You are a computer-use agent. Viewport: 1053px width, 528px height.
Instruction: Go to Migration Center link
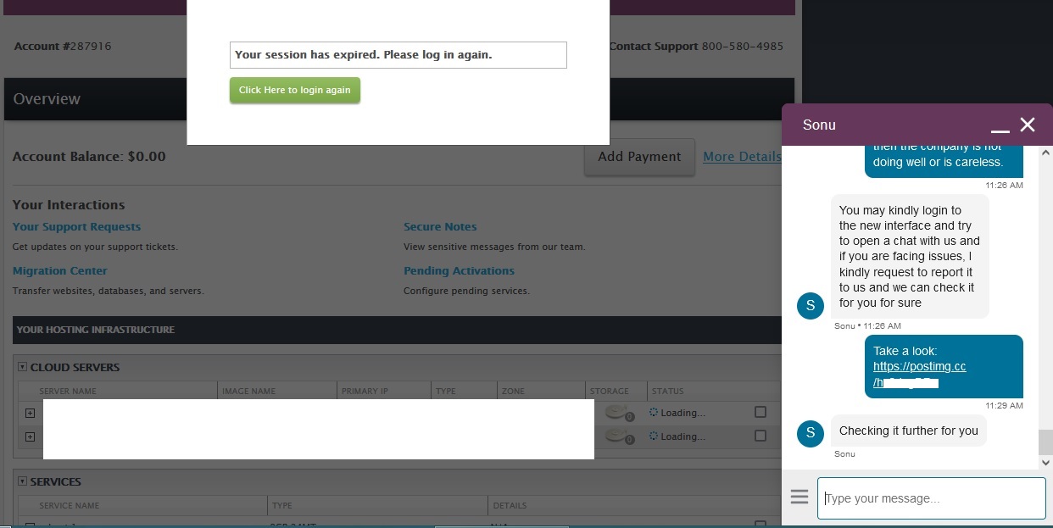pos(60,270)
